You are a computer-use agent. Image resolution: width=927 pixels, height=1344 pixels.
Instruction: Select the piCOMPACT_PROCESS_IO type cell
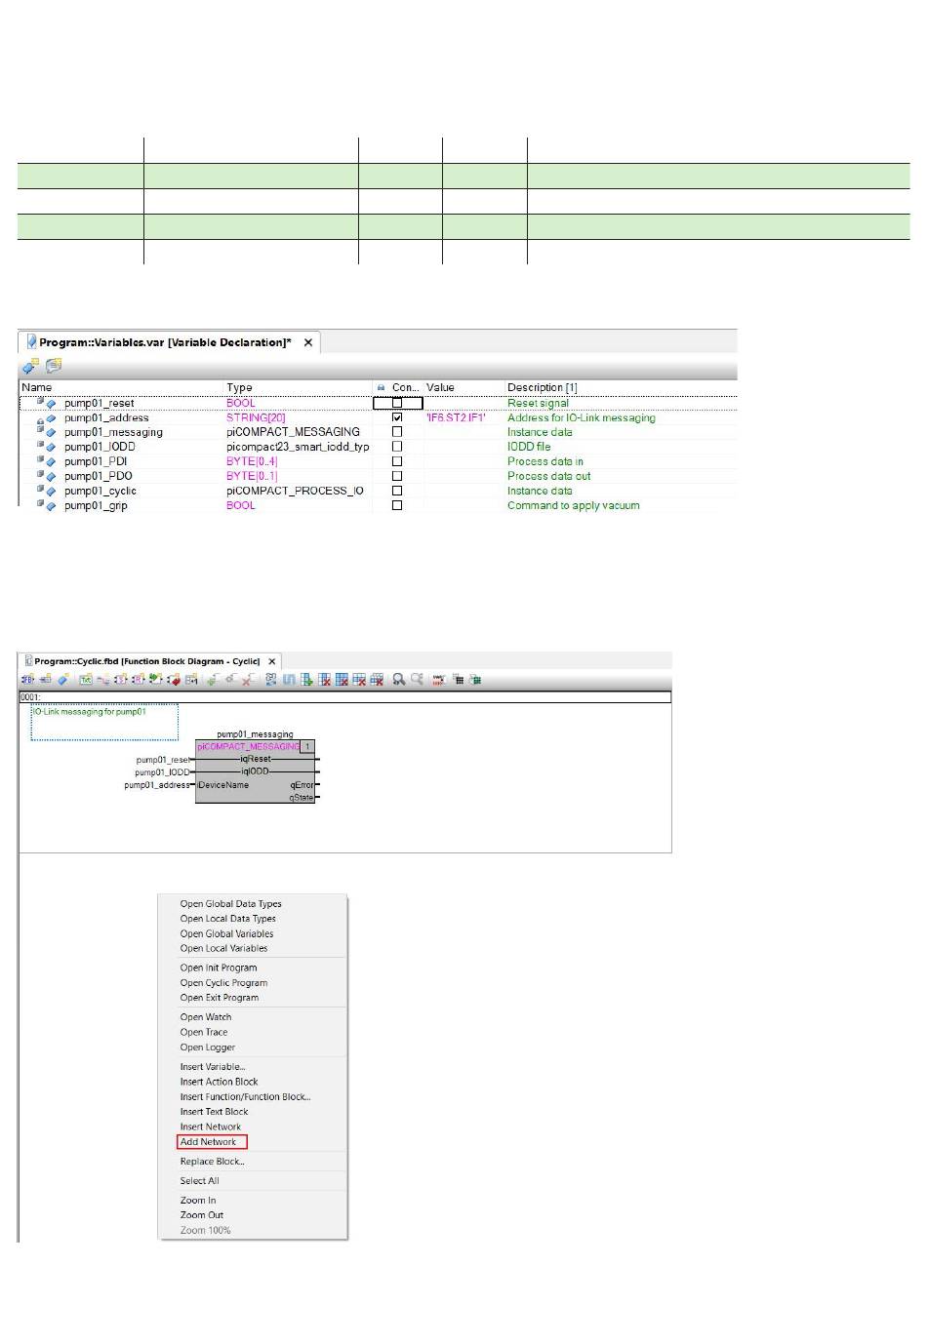(295, 491)
